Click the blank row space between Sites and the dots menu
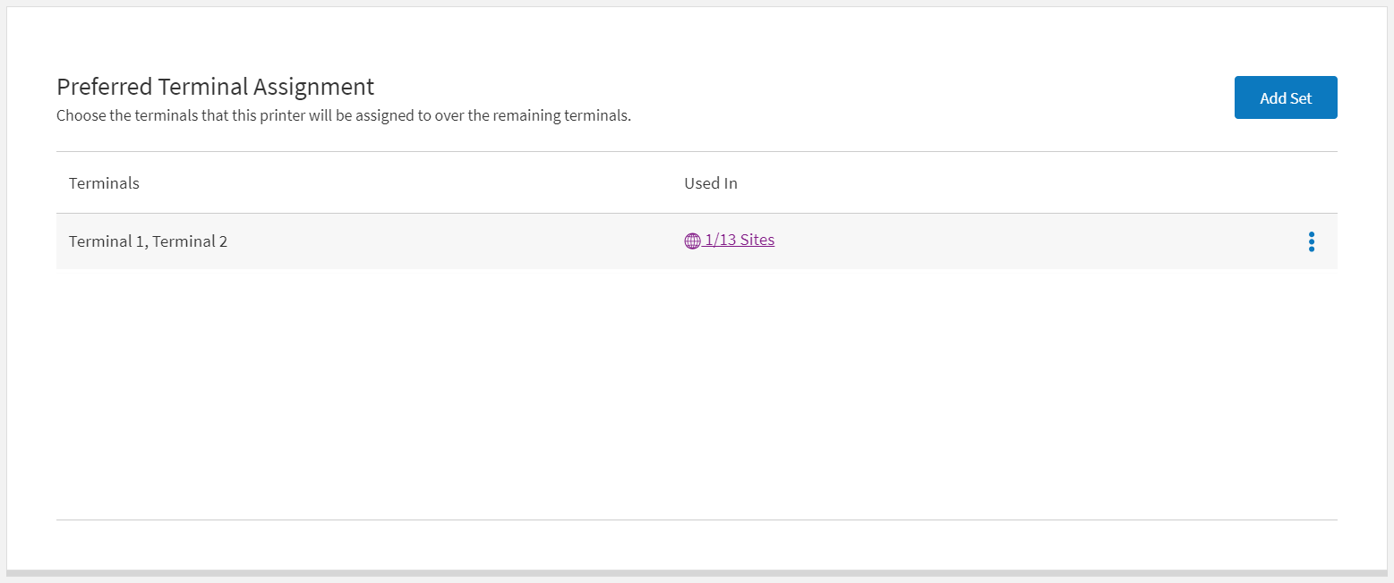1394x583 pixels. pos(1030,241)
